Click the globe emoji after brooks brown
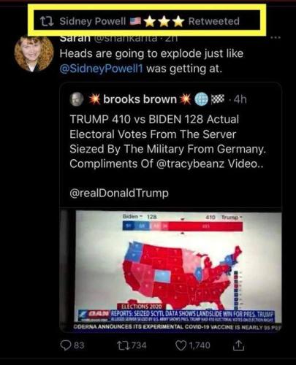 click(x=201, y=99)
